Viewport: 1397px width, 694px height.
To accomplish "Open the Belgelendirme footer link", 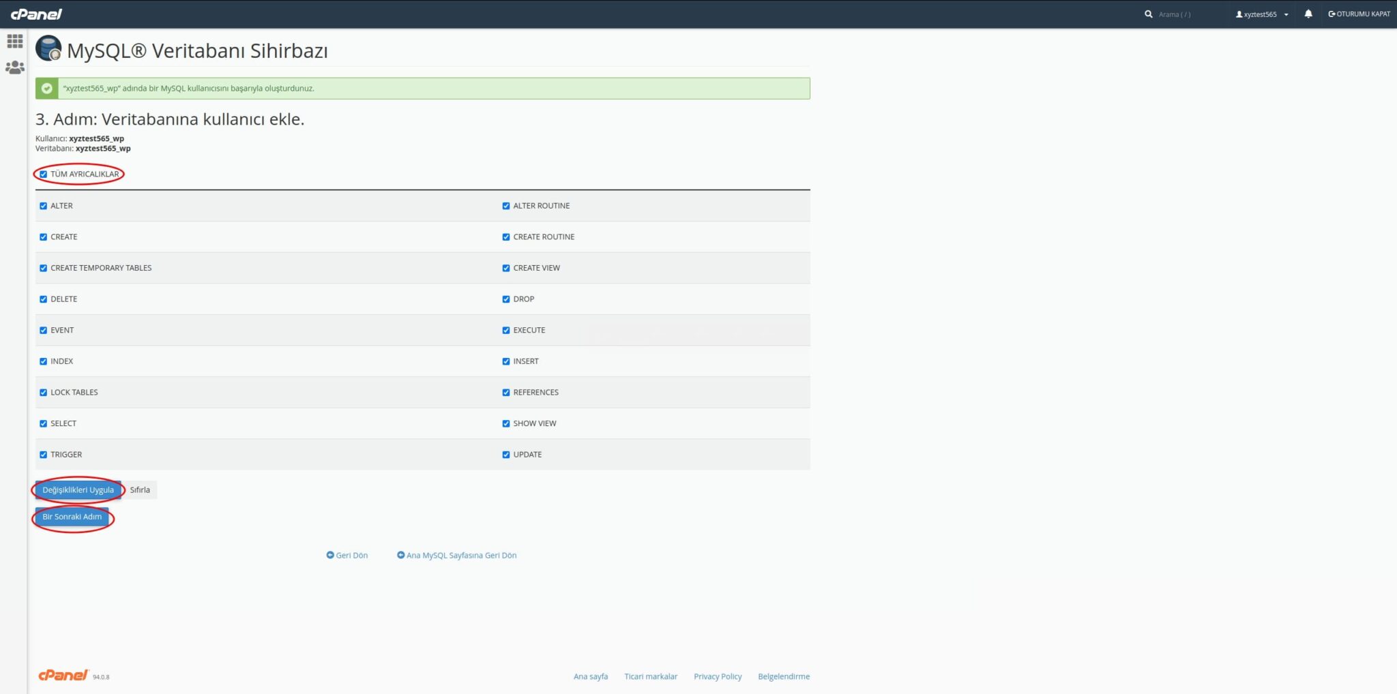I will (784, 676).
